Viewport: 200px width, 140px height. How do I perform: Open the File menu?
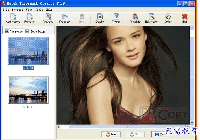[x=6, y=10]
